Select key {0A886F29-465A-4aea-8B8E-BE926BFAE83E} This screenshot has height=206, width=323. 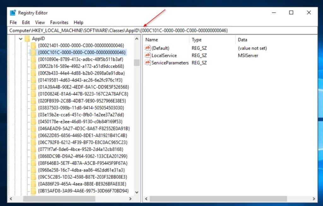click(x=82, y=184)
